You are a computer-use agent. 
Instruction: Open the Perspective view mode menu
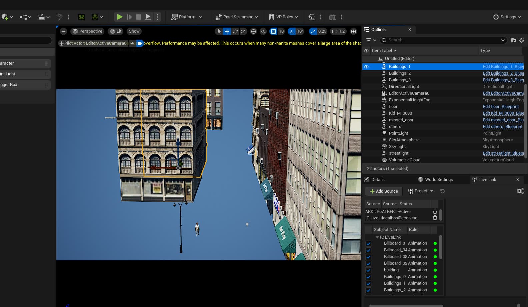click(87, 31)
